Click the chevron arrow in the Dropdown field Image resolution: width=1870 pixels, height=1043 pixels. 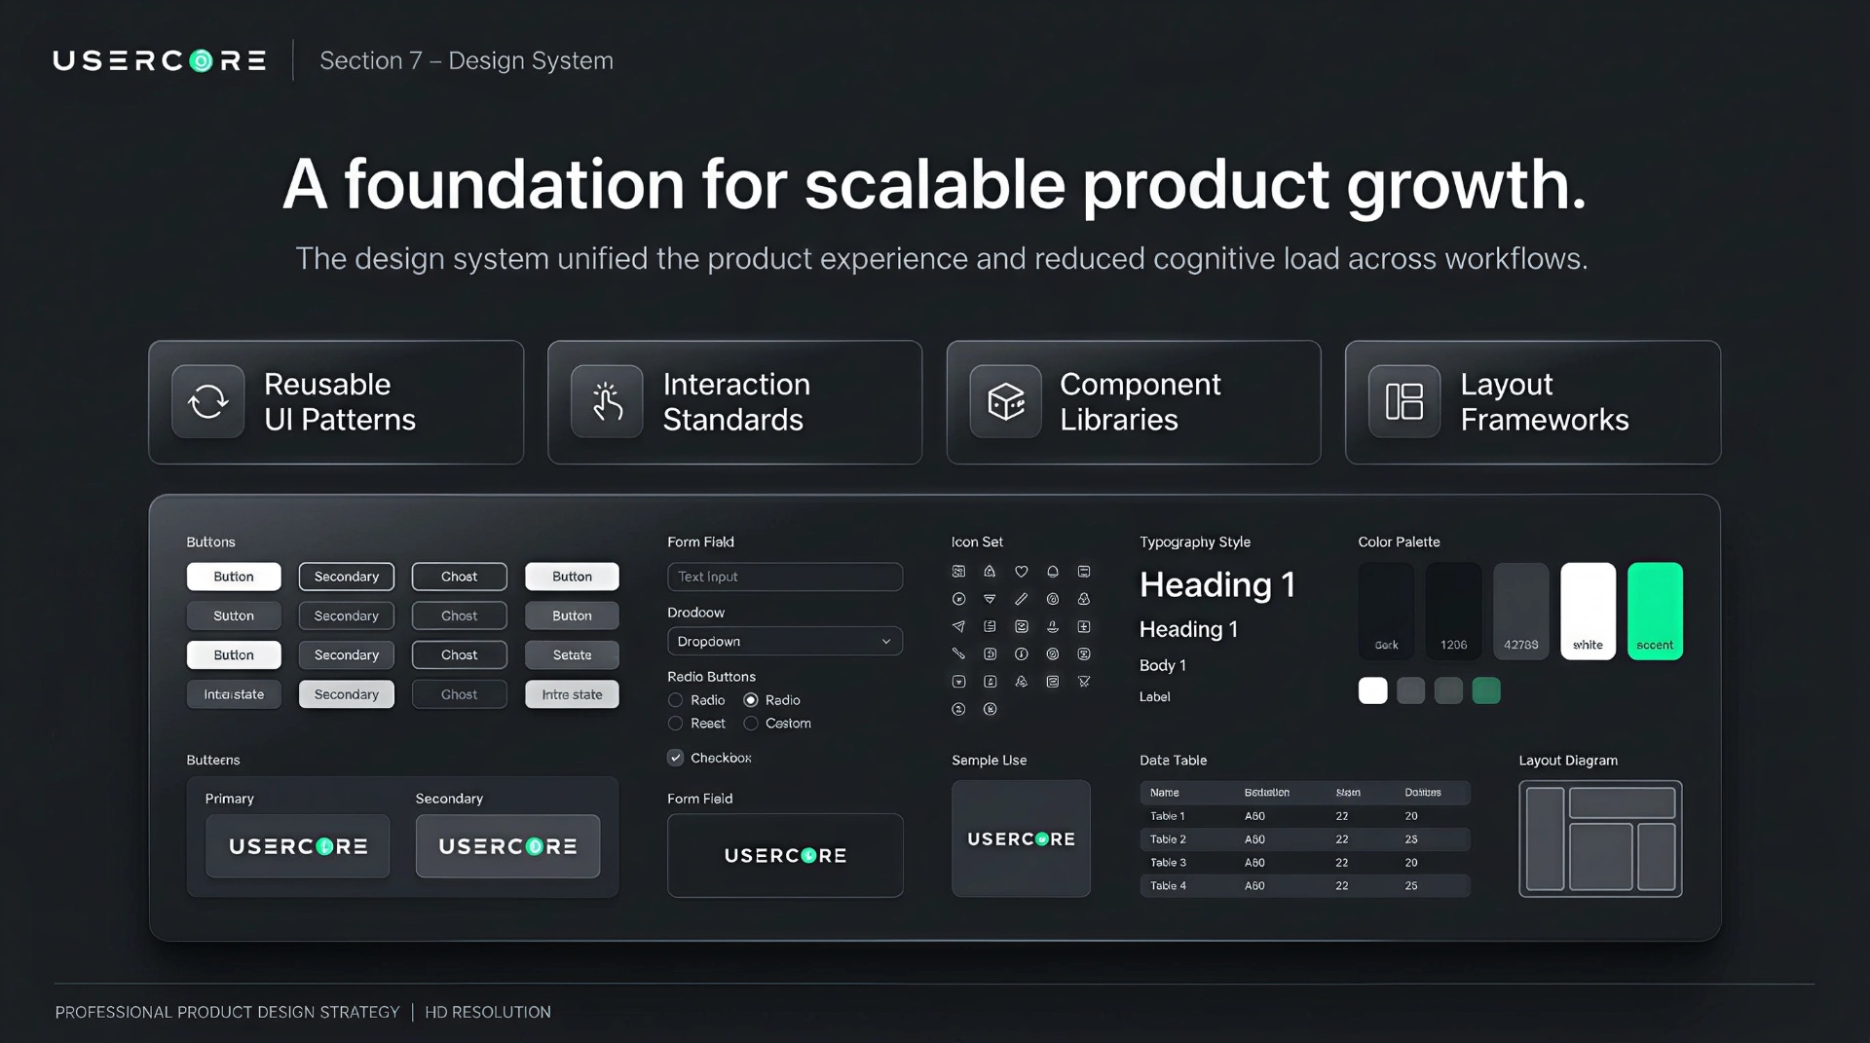(x=886, y=642)
